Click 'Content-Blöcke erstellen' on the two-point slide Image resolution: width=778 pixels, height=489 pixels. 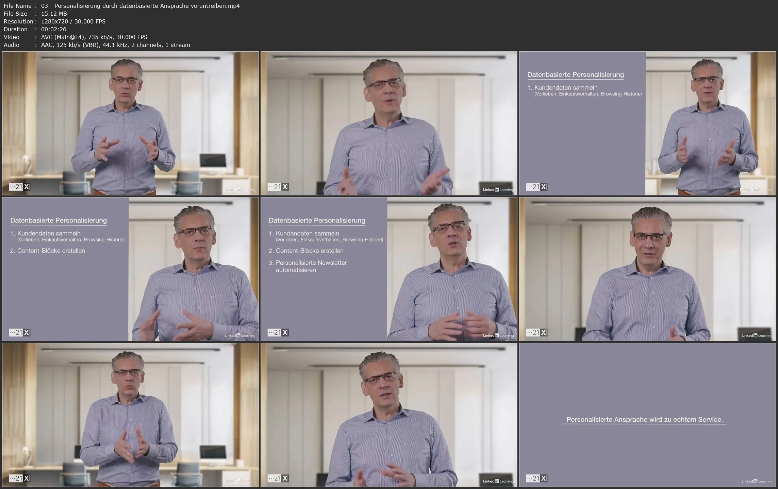pyautogui.click(x=51, y=251)
